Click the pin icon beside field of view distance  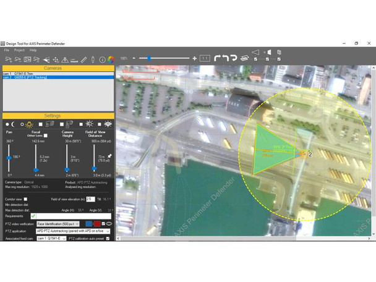tap(109, 156)
